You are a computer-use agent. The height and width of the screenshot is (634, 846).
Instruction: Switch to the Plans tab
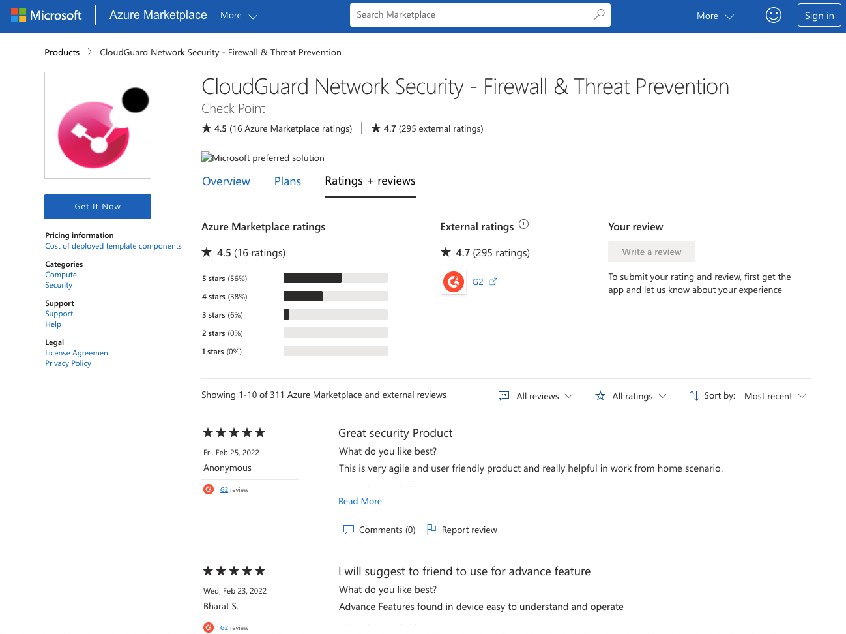point(287,181)
